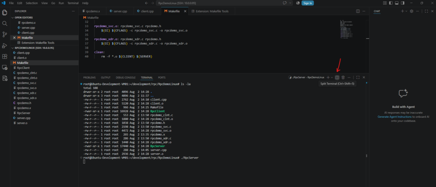Open Copilot chat dropdown in title bar
This screenshot has width=436, height=187.
290,3
